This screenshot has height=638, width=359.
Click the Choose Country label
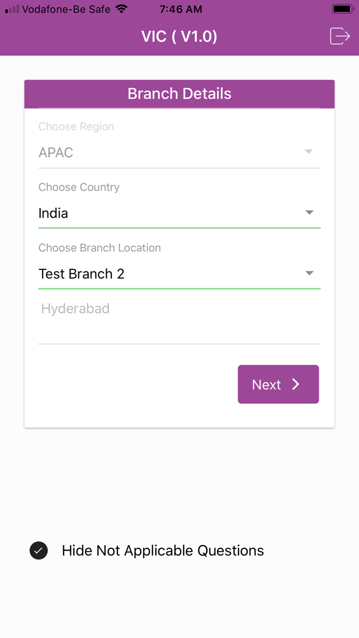pos(79,187)
